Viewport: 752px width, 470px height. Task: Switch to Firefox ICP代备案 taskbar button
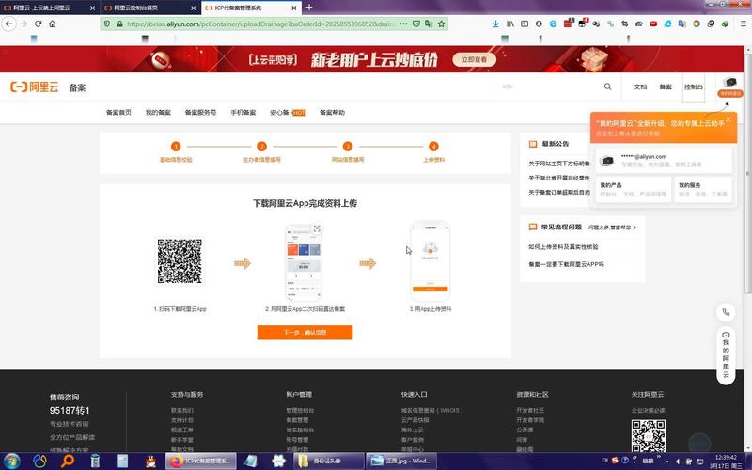click(201, 461)
